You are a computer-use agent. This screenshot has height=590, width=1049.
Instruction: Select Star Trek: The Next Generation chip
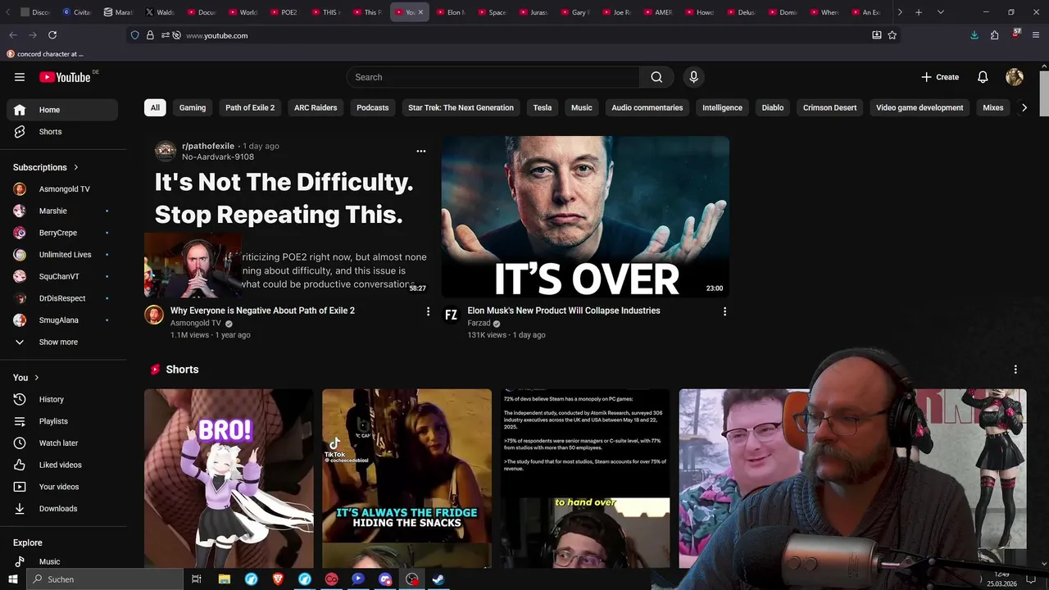[x=461, y=107]
